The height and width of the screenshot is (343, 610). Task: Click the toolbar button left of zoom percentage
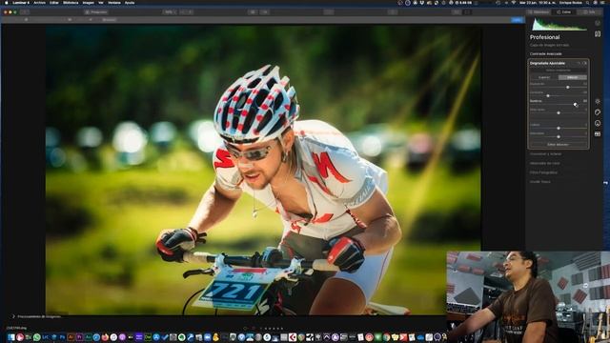coord(95,12)
